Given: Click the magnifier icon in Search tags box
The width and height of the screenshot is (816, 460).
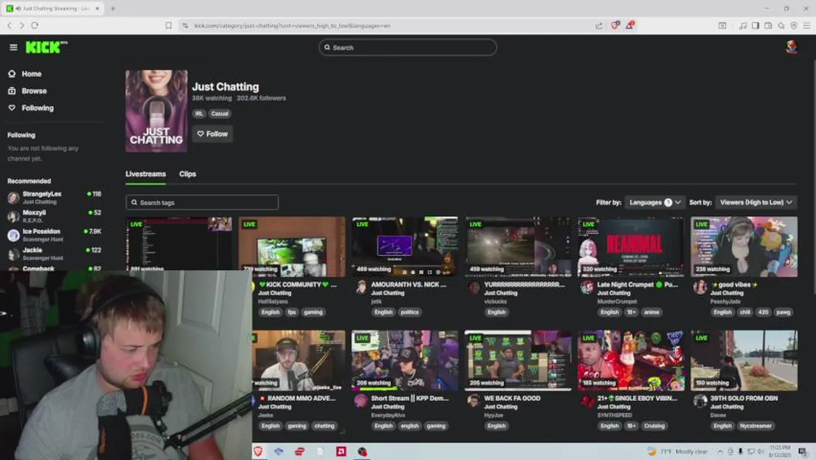Looking at the screenshot, I should click(x=134, y=203).
